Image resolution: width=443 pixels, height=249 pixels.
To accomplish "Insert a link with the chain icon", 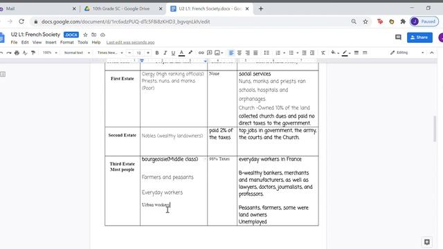I will coord(201,53).
